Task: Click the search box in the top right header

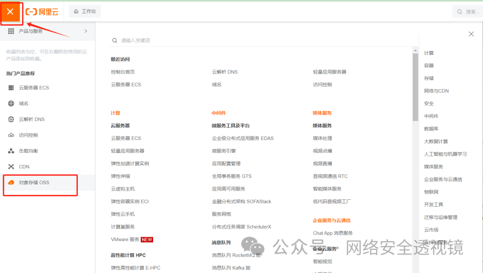Action: point(468,12)
